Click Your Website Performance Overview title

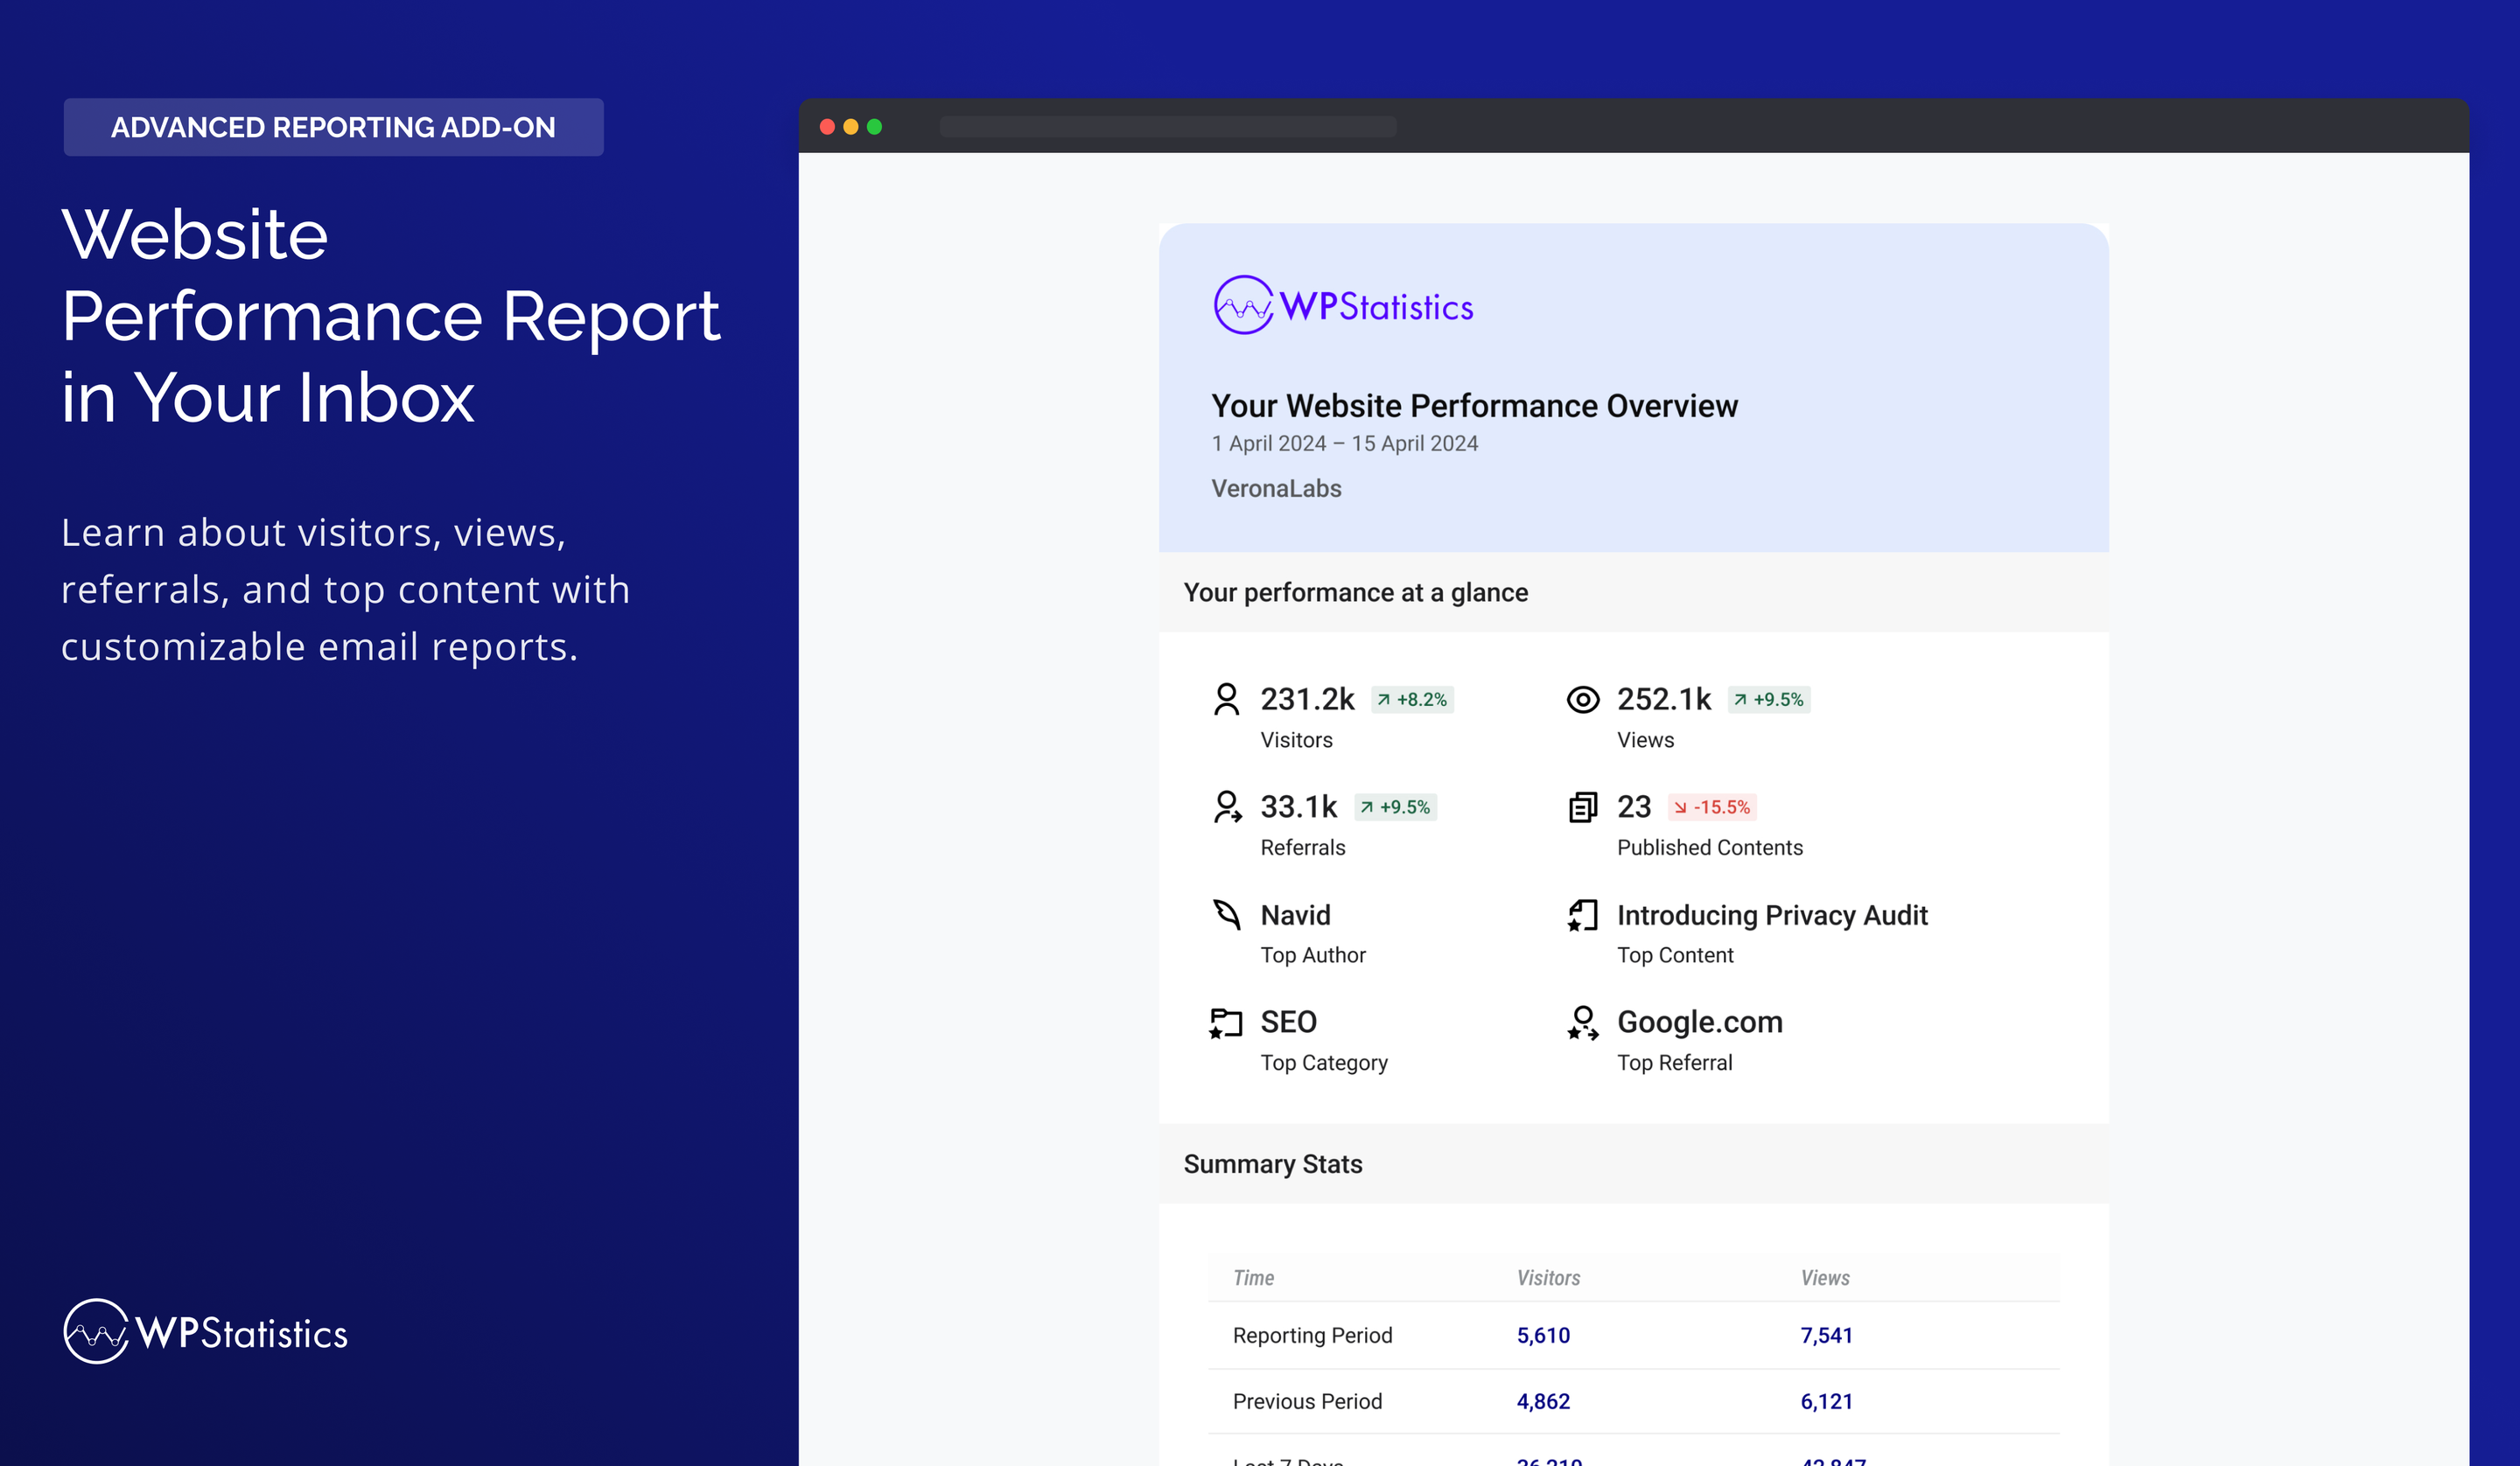1474,405
